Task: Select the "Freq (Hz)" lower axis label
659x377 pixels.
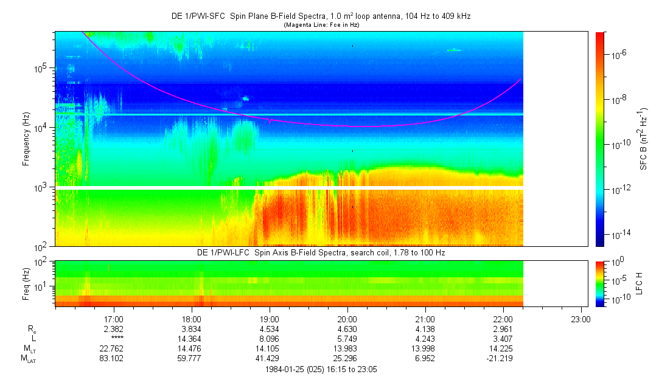Action: (x=26, y=283)
